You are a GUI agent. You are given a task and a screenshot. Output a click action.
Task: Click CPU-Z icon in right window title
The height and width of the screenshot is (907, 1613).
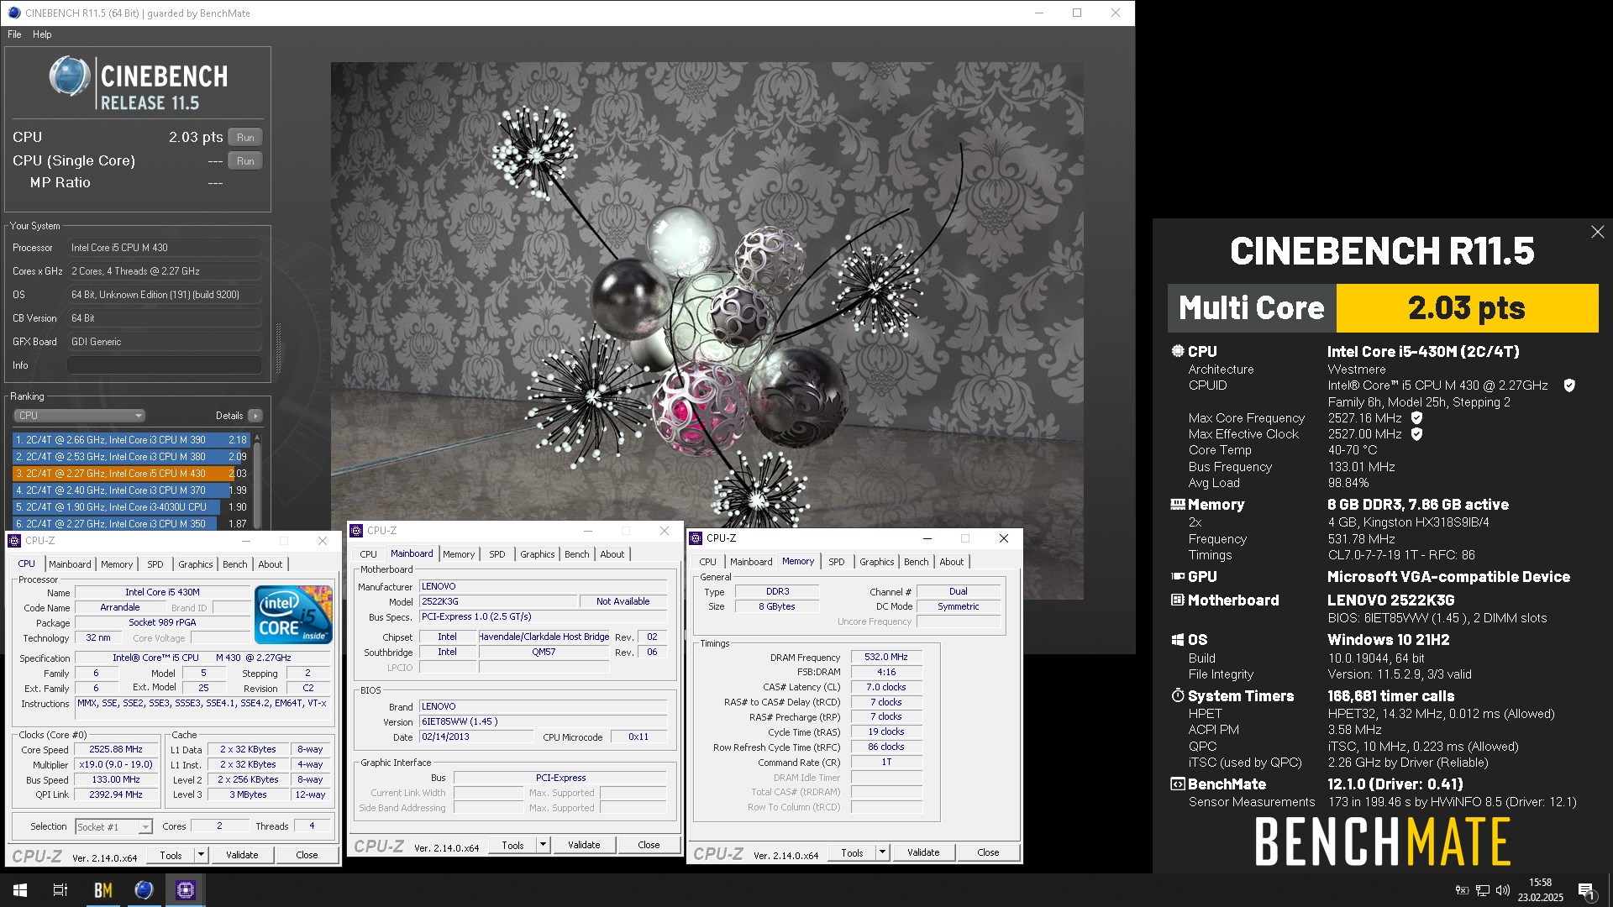(x=696, y=538)
